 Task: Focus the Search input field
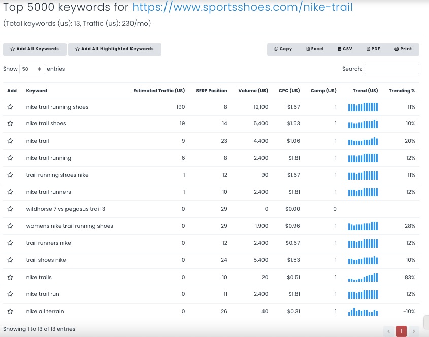[392, 69]
